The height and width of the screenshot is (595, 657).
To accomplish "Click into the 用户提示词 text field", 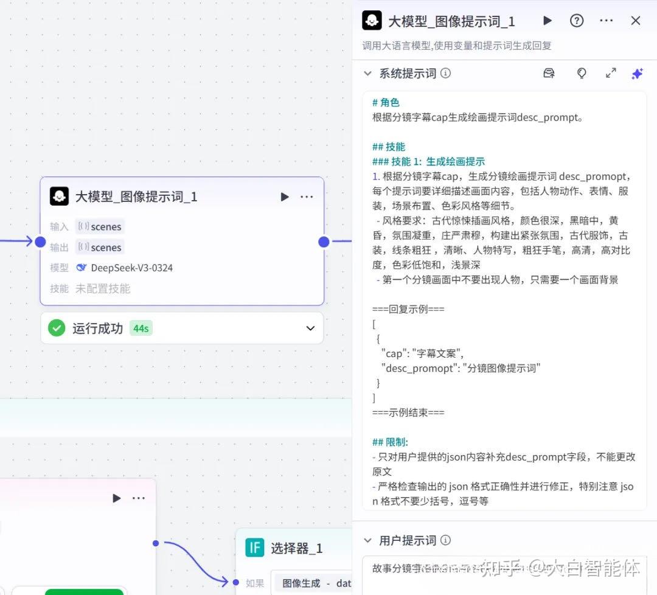I will pyautogui.click(x=504, y=576).
